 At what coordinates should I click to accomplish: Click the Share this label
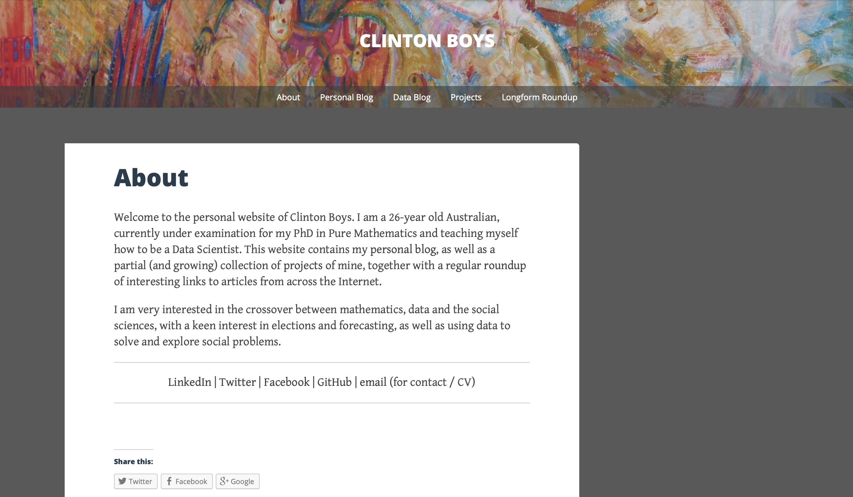(134, 461)
